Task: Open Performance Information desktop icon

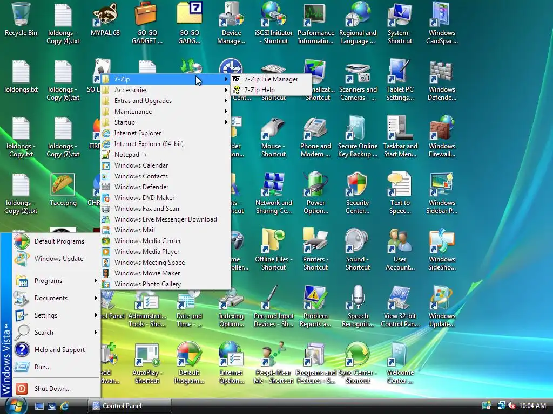Action: point(315,23)
